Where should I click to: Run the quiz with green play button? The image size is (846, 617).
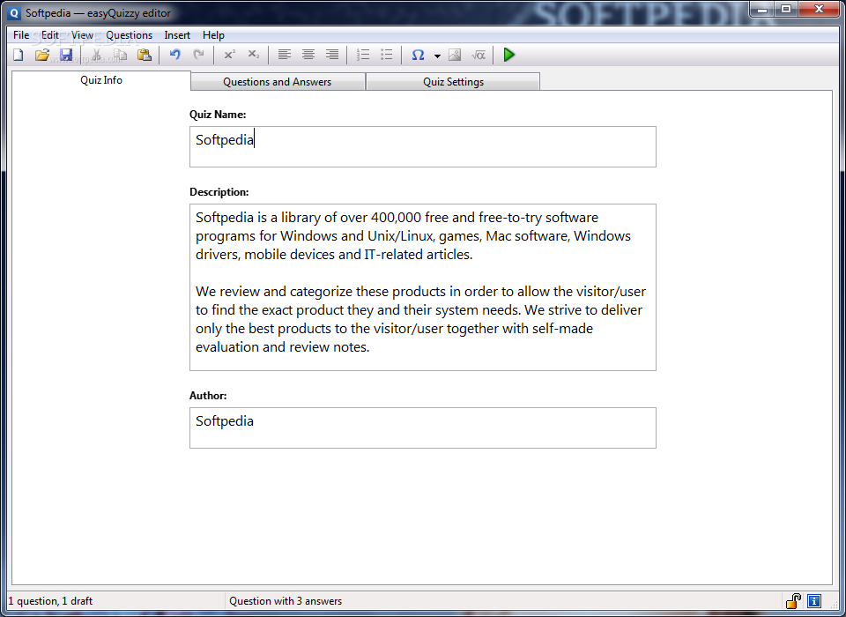point(508,55)
